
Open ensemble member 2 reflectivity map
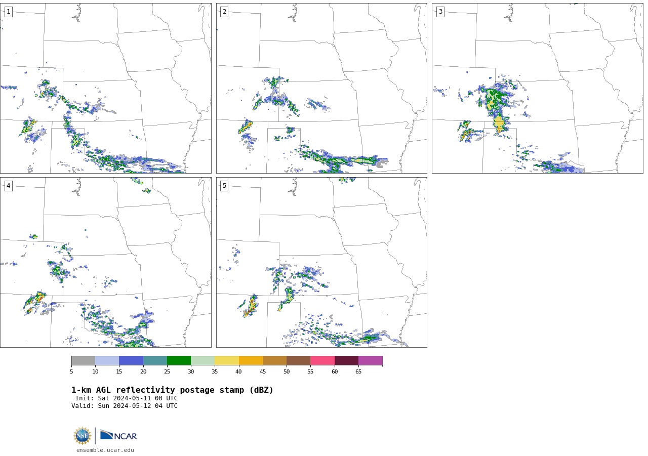pos(321,88)
